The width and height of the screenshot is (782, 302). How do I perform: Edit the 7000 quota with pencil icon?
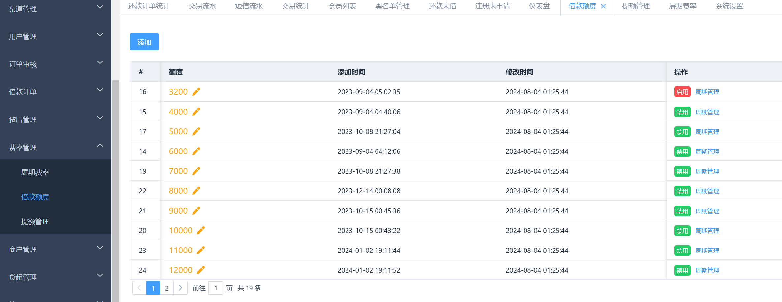click(196, 171)
